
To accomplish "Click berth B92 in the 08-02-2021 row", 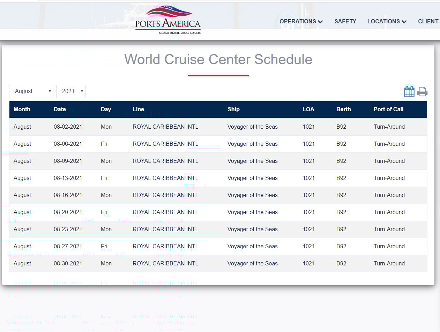I will coord(341,127).
